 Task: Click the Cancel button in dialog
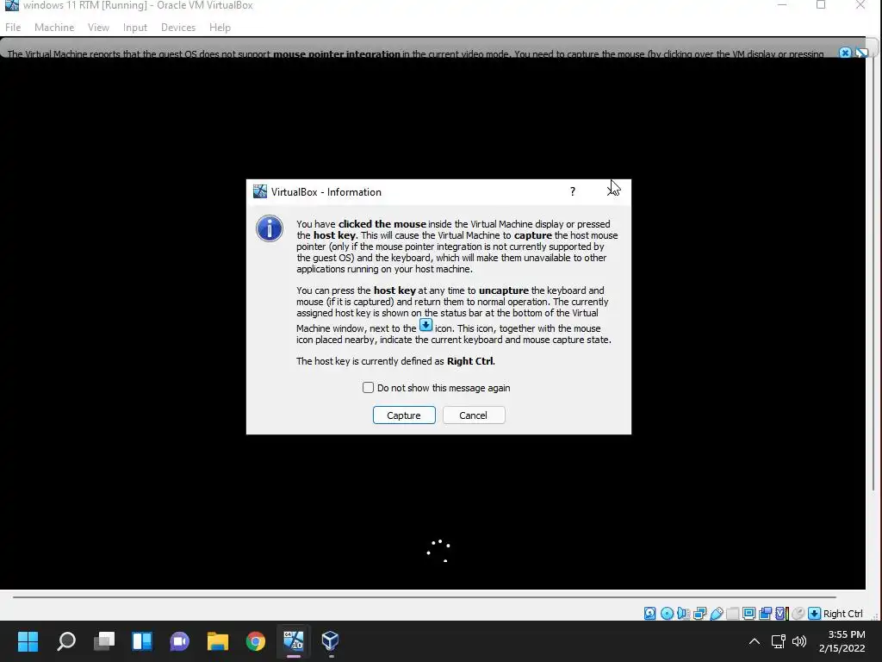tap(474, 415)
